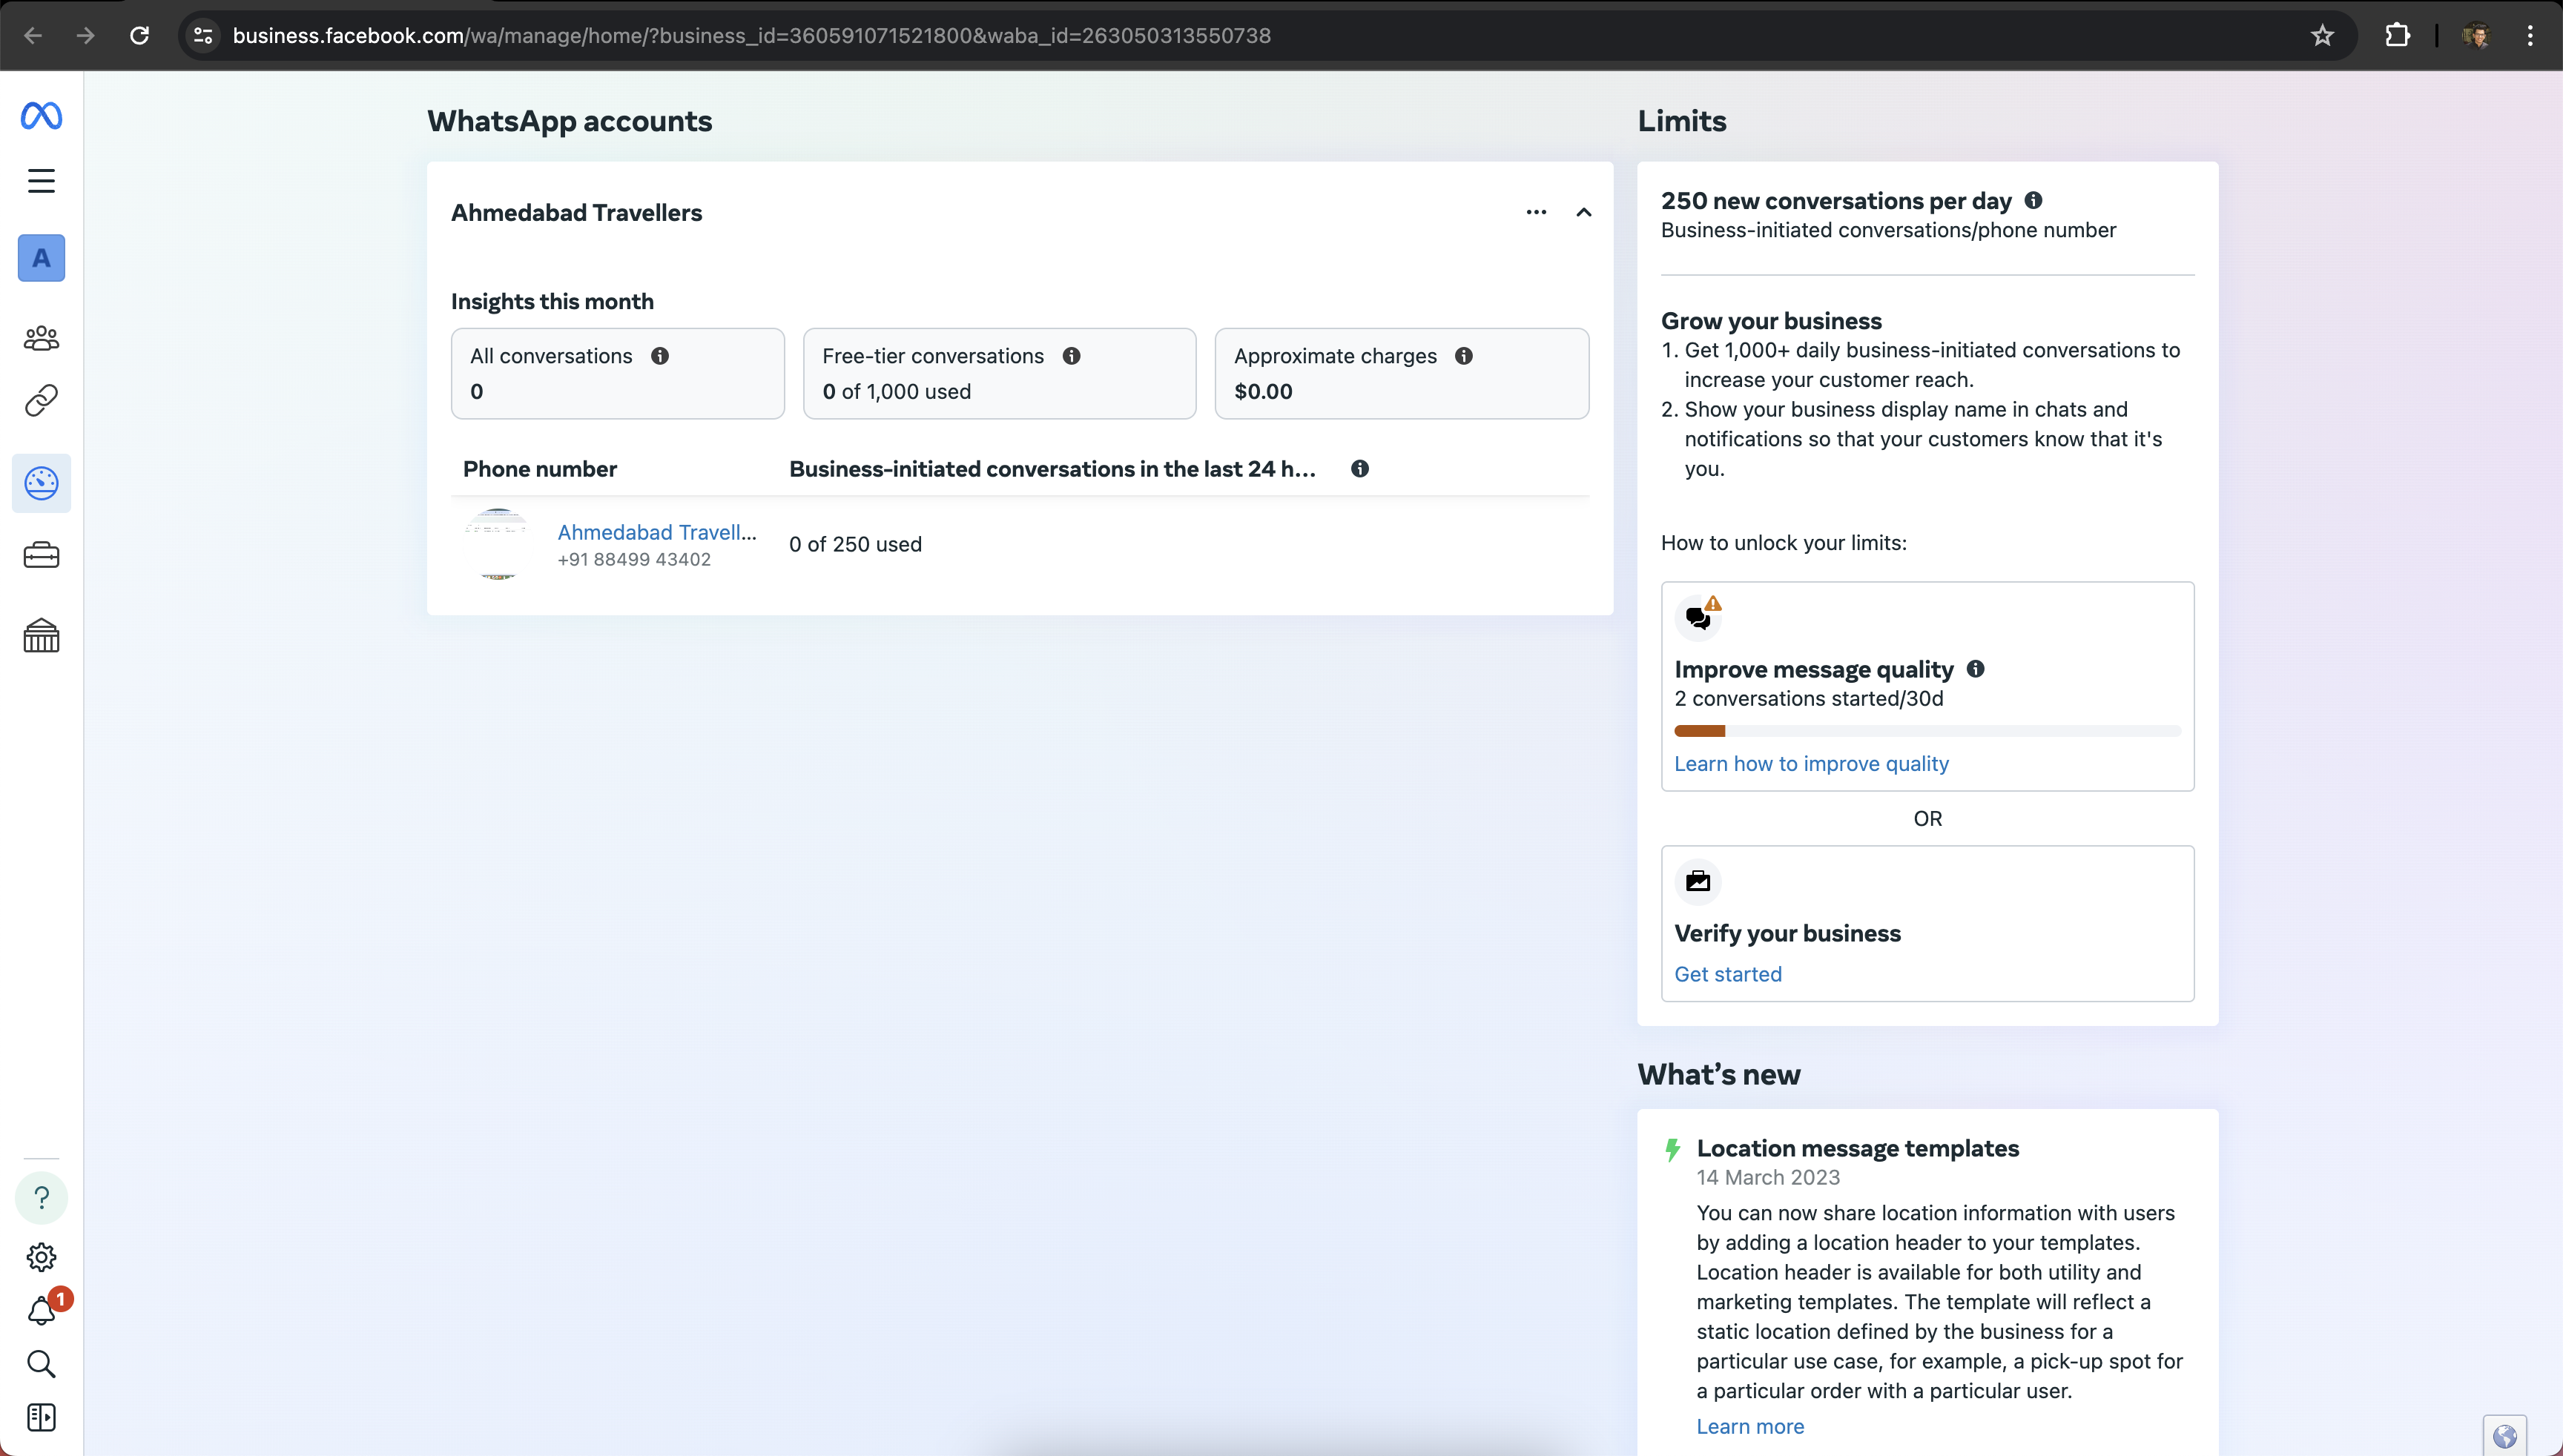Screen dimensions: 2563x1456
Task: Open the people/users icon in sidebar
Action: point(41,338)
